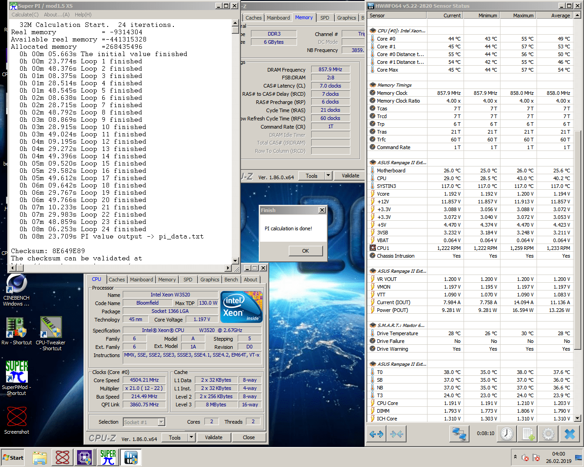The width and height of the screenshot is (584, 467).
Task: Open Calculate(C) menu in Super PI
Action: coord(25,15)
